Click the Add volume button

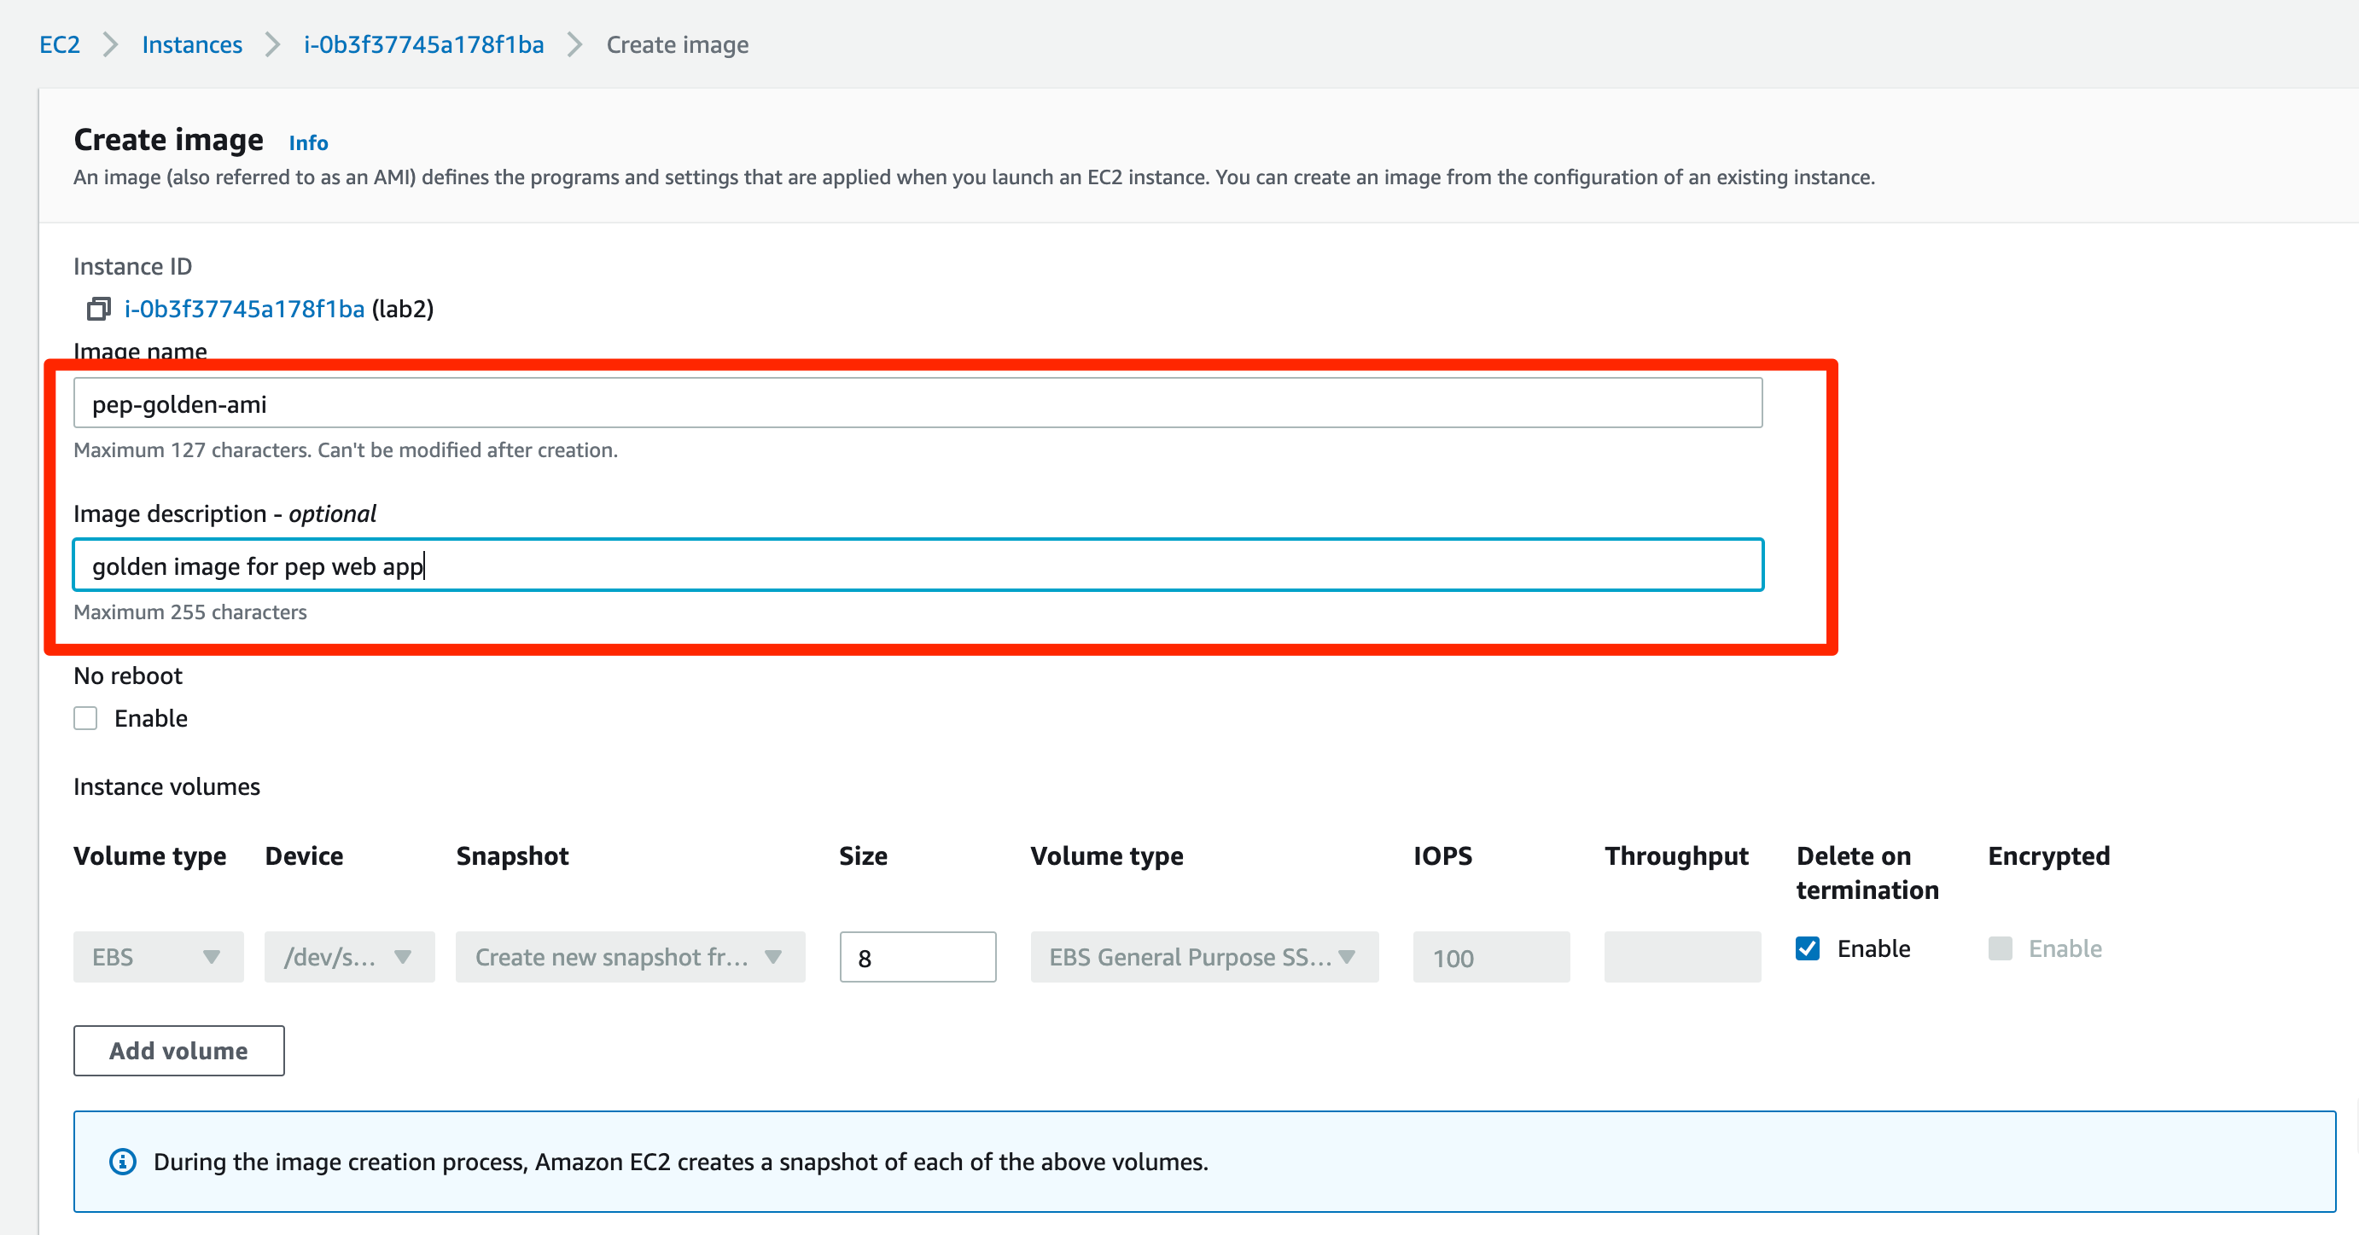pos(178,1050)
